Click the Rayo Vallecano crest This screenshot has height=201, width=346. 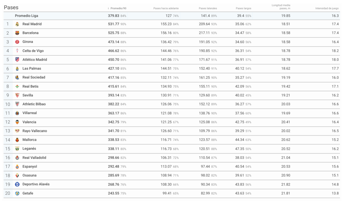[x=17, y=131]
